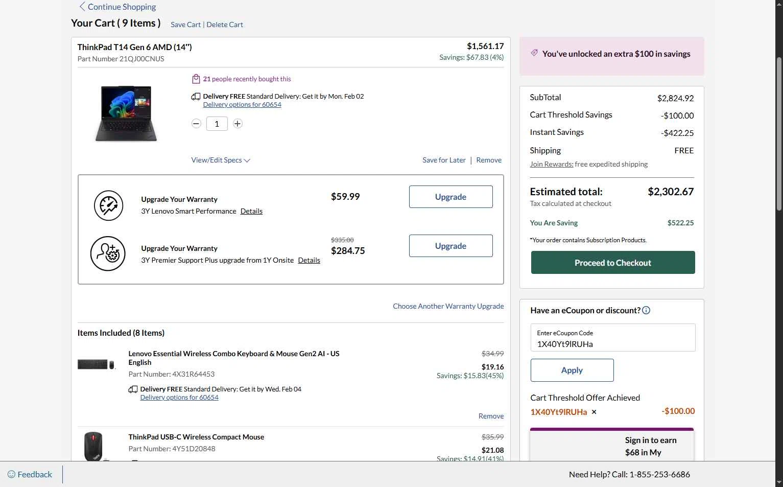Image resolution: width=783 pixels, height=487 pixels.
Task: Click the quantity field showing 1
Action: tap(217, 124)
